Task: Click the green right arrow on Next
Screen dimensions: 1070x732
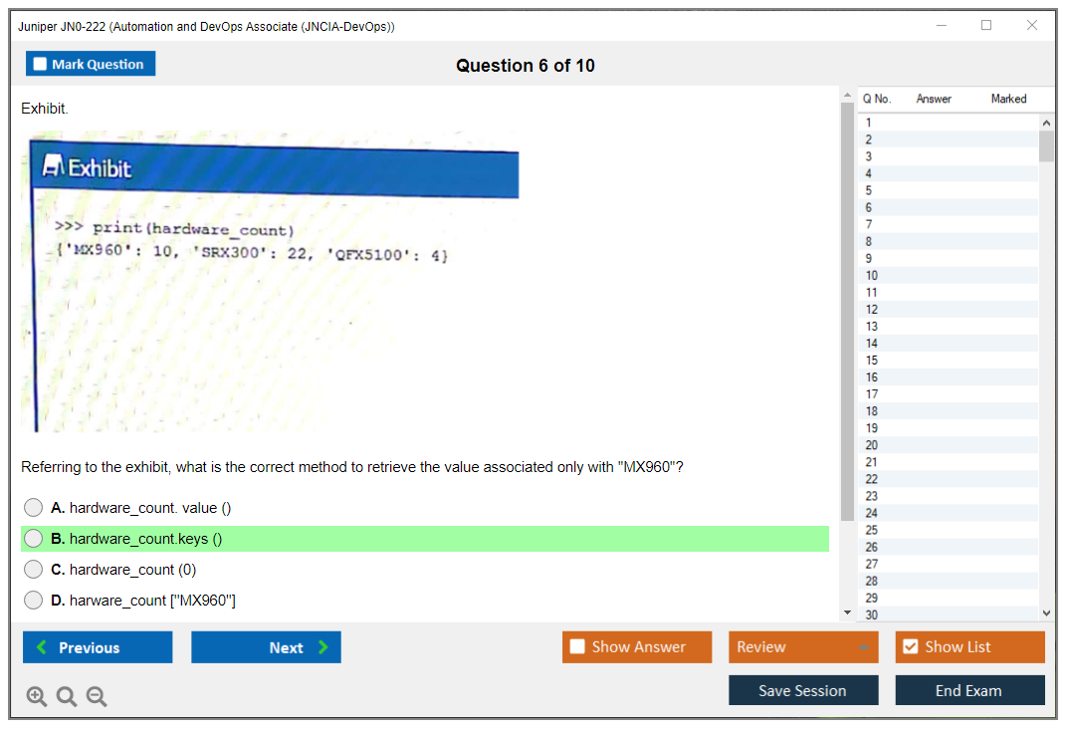Action: pyautogui.click(x=322, y=647)
